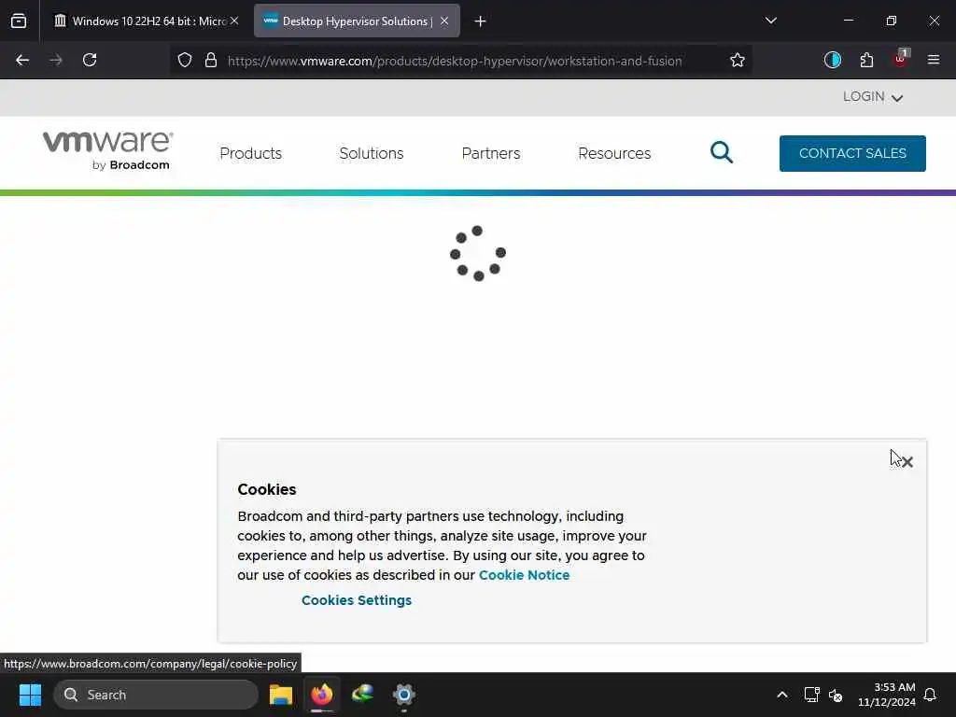Screen dimensions: 956x717
Task: Open the uBlock extension with badge
Action: click(x=901, y=59)
